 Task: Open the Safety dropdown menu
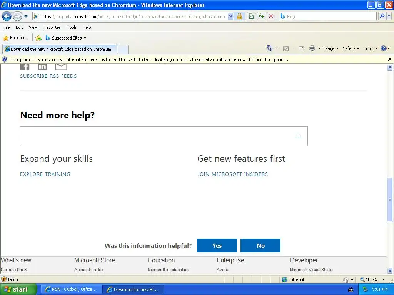pos(351,48)
